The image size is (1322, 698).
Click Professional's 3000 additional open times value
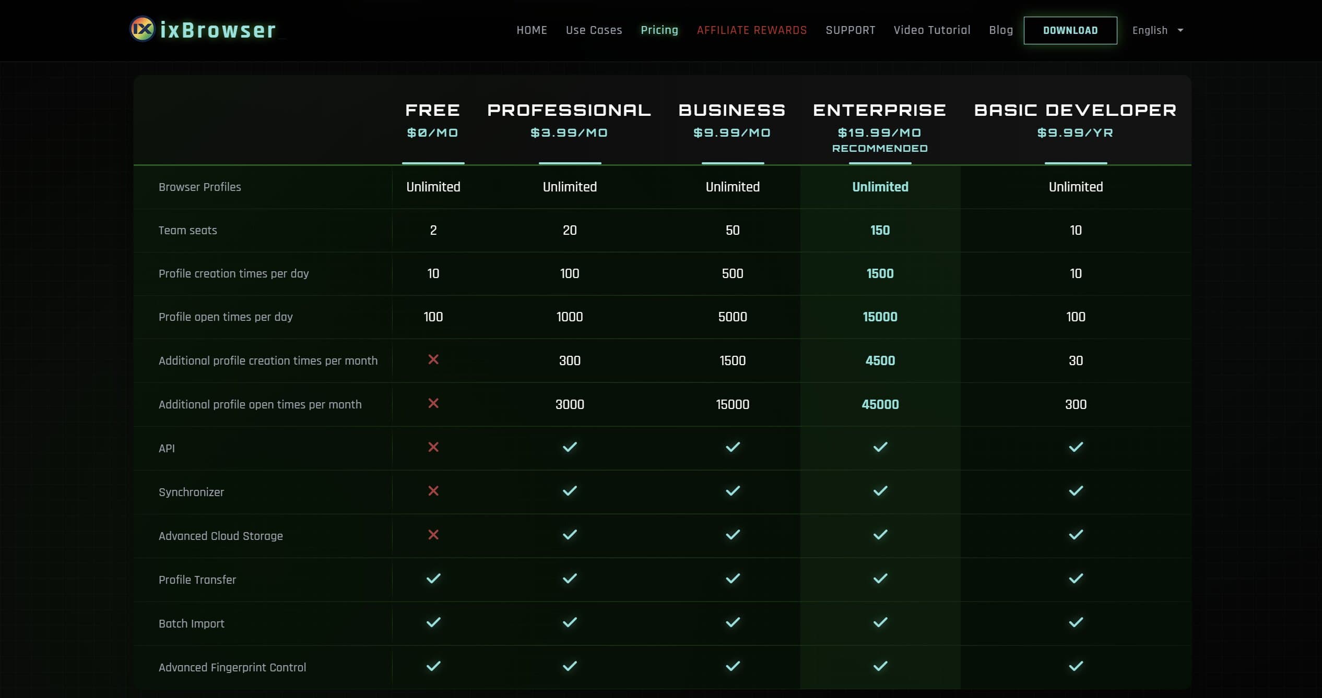tap(570, 404)
